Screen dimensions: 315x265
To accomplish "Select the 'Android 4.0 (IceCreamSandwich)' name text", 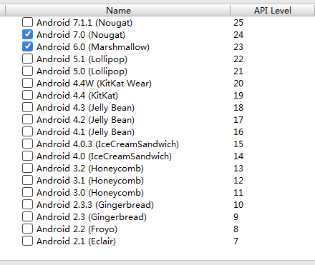I will point(104,156).
